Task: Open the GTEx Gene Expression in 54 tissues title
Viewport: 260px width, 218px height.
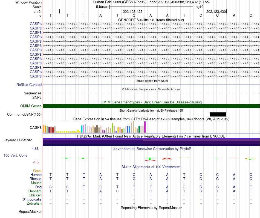Action: [x=151, y=119]
